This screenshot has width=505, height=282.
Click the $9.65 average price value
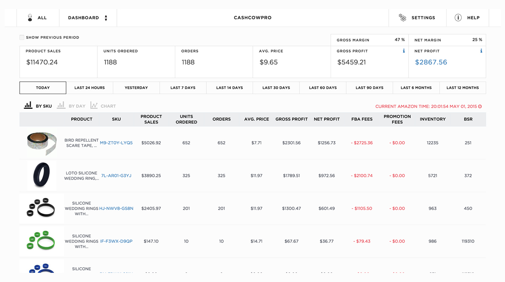point(268,62)
